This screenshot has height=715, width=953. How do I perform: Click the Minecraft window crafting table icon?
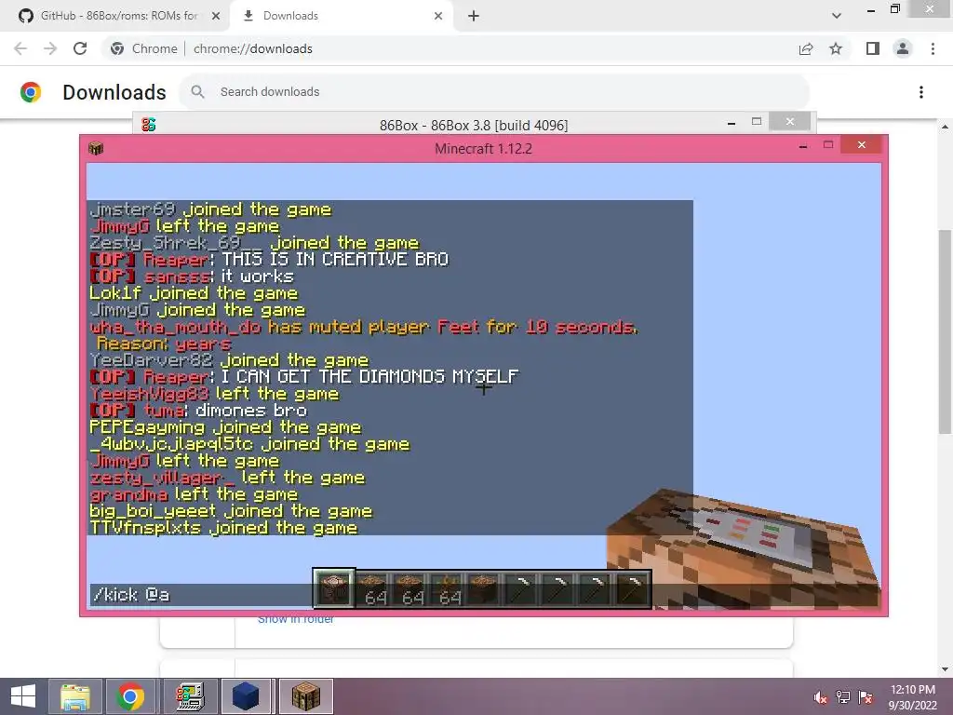coord(96,148)
